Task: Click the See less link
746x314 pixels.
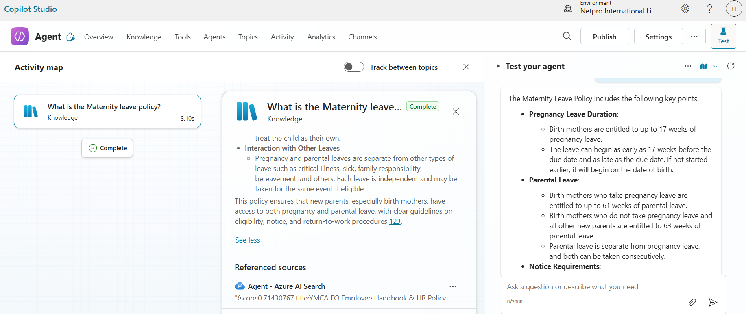Action: pos(247,240)
